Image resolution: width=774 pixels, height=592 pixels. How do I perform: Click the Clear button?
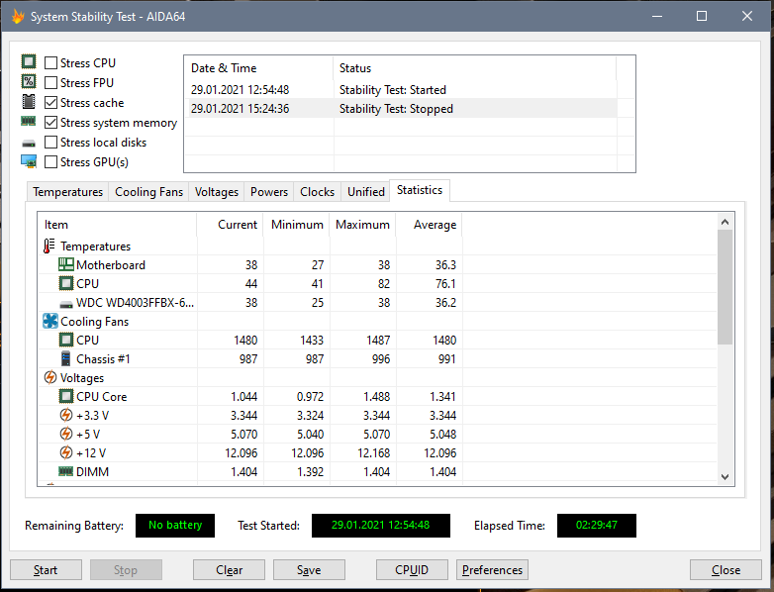click(229, 570)
